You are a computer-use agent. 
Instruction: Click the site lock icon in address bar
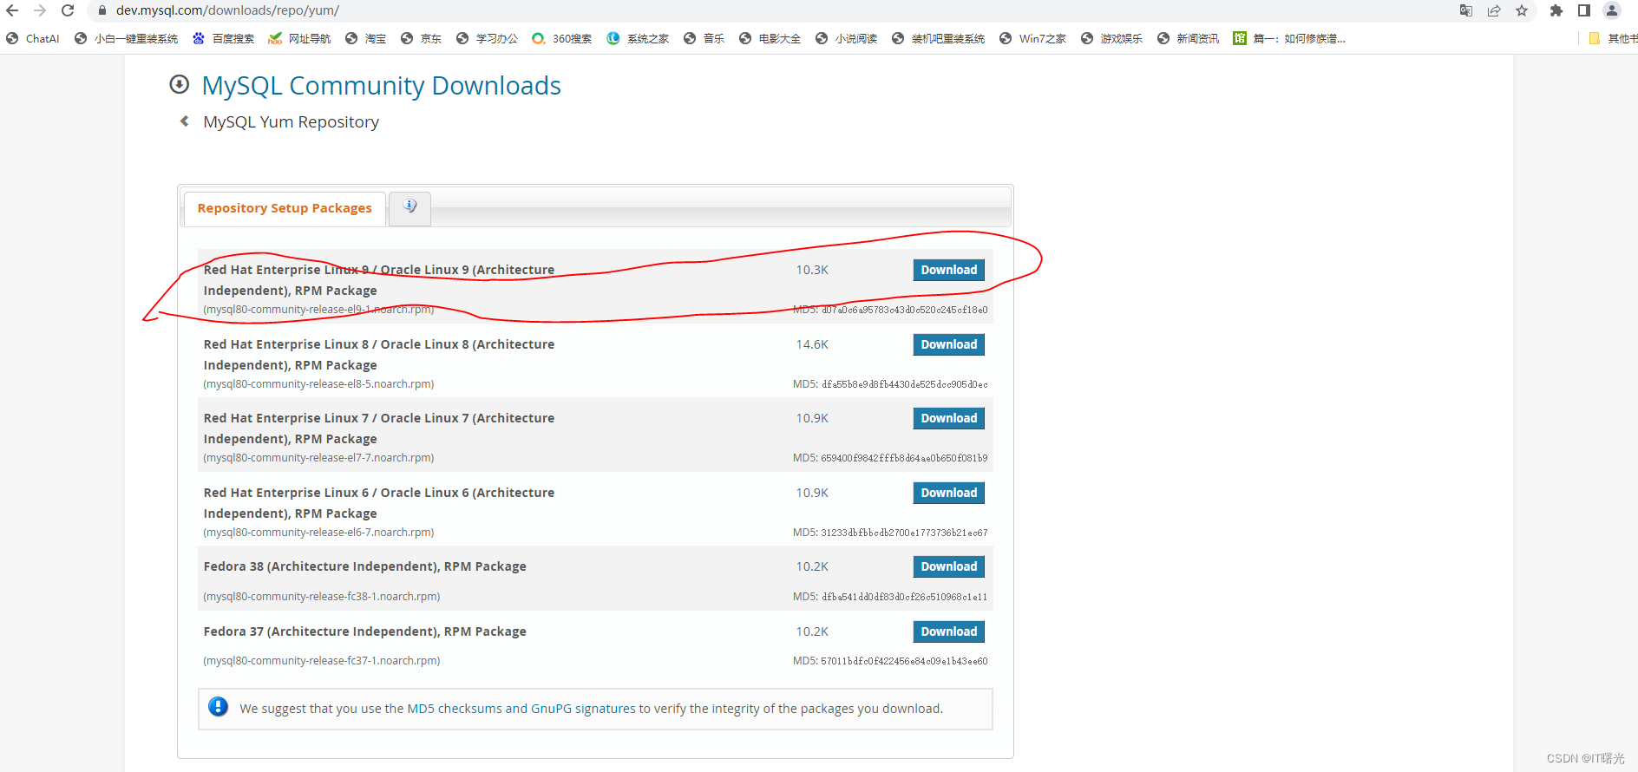point(102,10)
